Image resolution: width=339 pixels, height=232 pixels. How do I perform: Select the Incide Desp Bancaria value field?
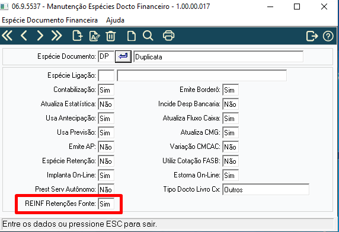231,104
